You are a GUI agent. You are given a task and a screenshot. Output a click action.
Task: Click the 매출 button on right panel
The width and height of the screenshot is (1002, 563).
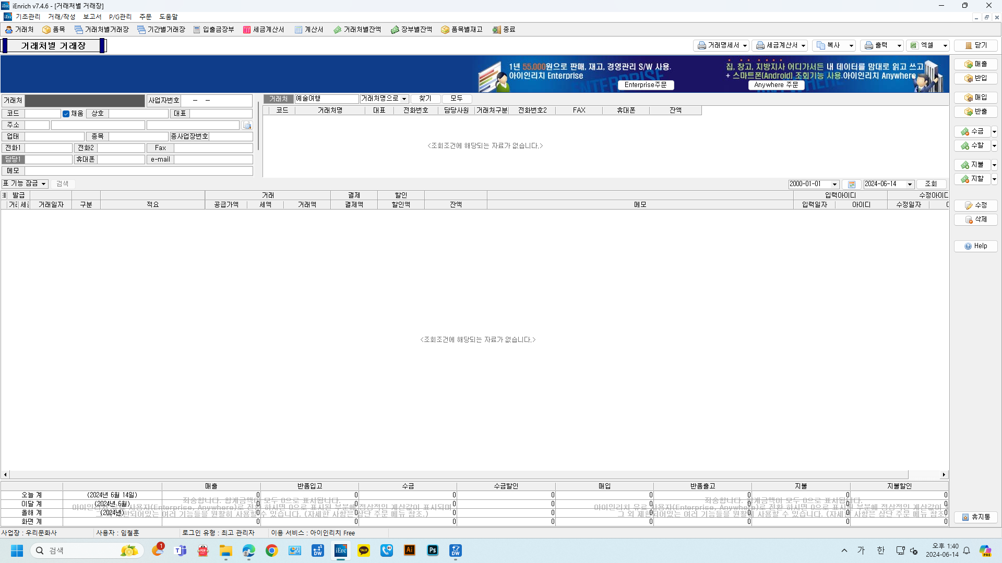click(975, 64)
